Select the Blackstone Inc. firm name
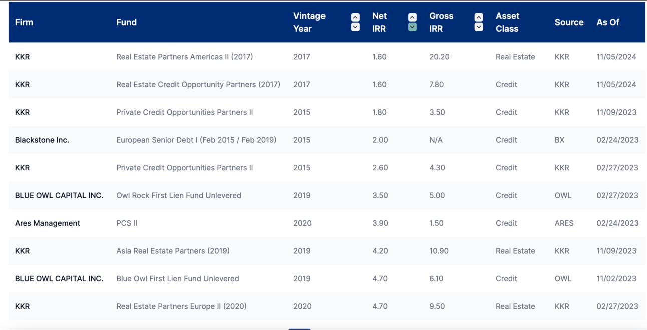647x330 pixels. (42, 140)
